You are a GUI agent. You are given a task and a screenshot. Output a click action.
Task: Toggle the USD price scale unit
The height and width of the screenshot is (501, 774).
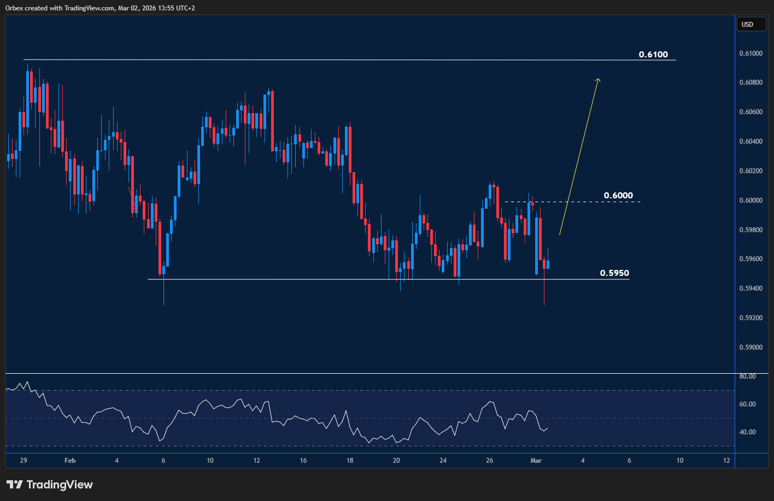pos(751,24)
